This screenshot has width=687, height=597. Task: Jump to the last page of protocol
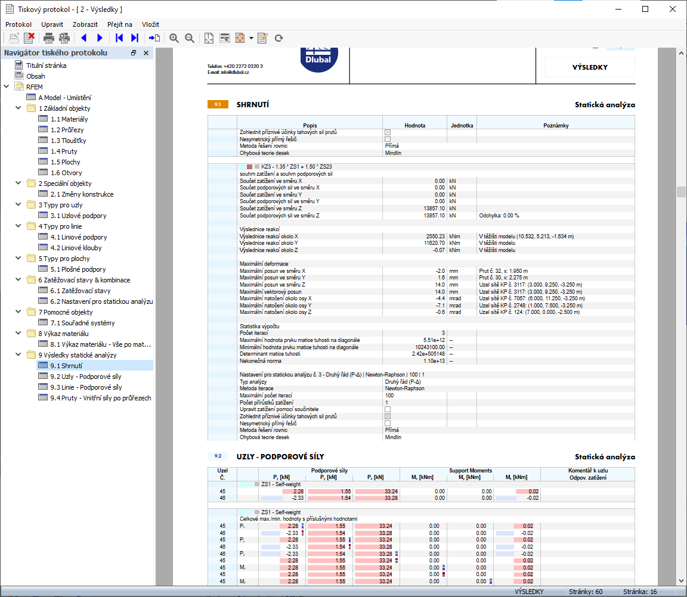(x=135, y=38)
